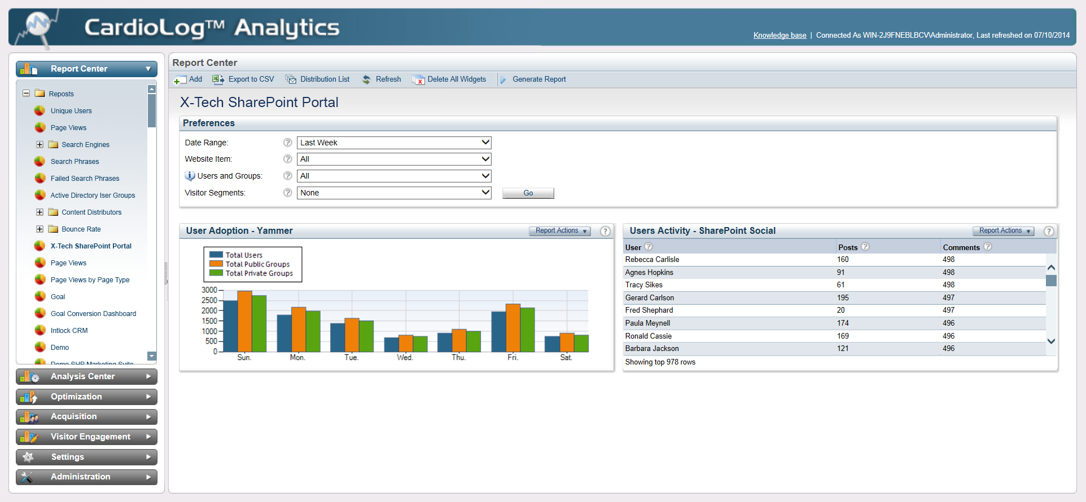This screenshot has width=1086, height=502.
Task: Open the Page Views by Page Type report
Action: (x=90, y=279)
